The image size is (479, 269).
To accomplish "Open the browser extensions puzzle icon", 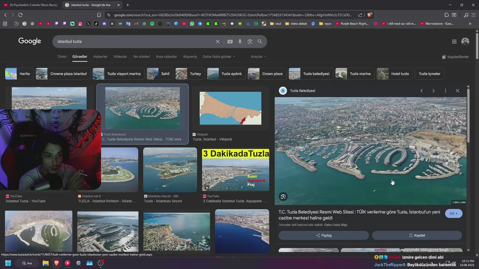I will coord(446,15).
